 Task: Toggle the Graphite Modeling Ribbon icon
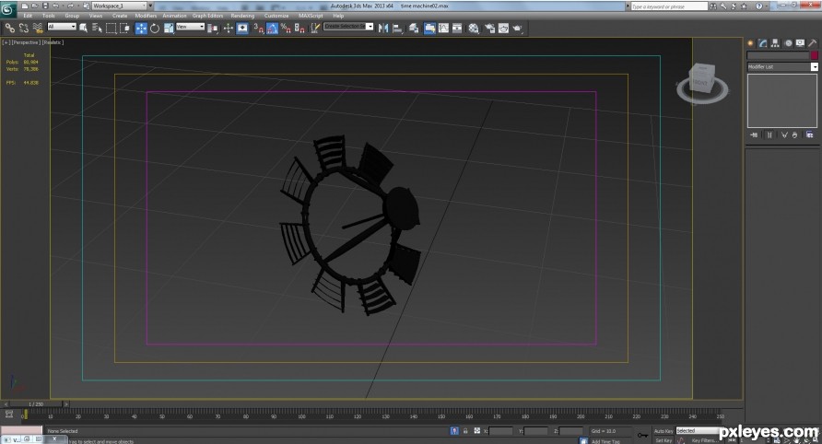pos(429,29)
